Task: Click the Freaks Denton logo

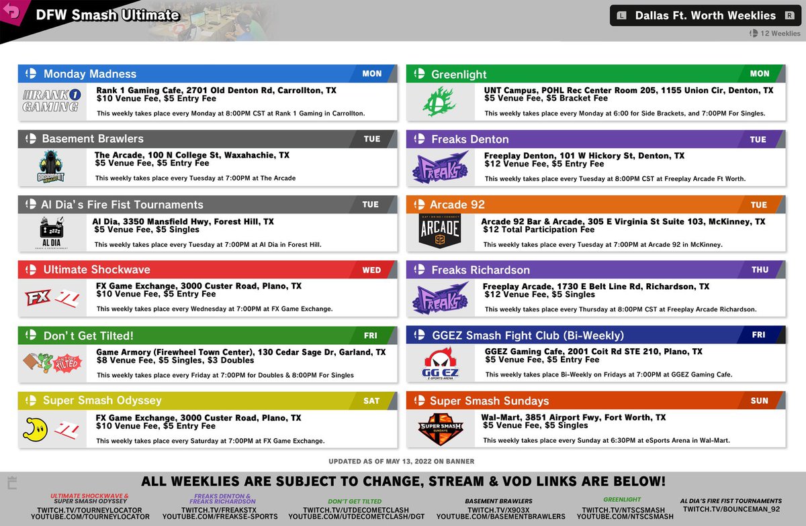Action: click(440, 167)
